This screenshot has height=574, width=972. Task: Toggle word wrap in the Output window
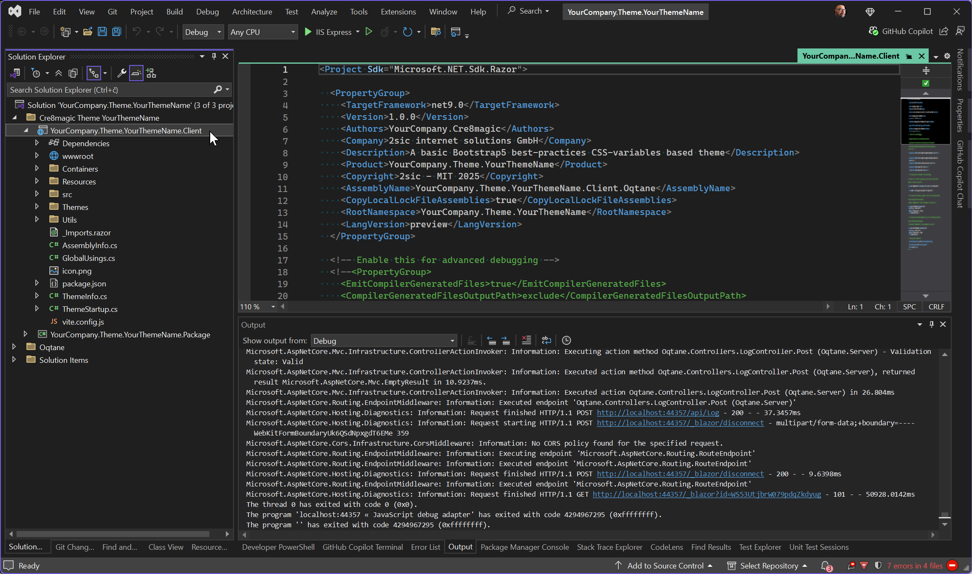click(546, 340)
